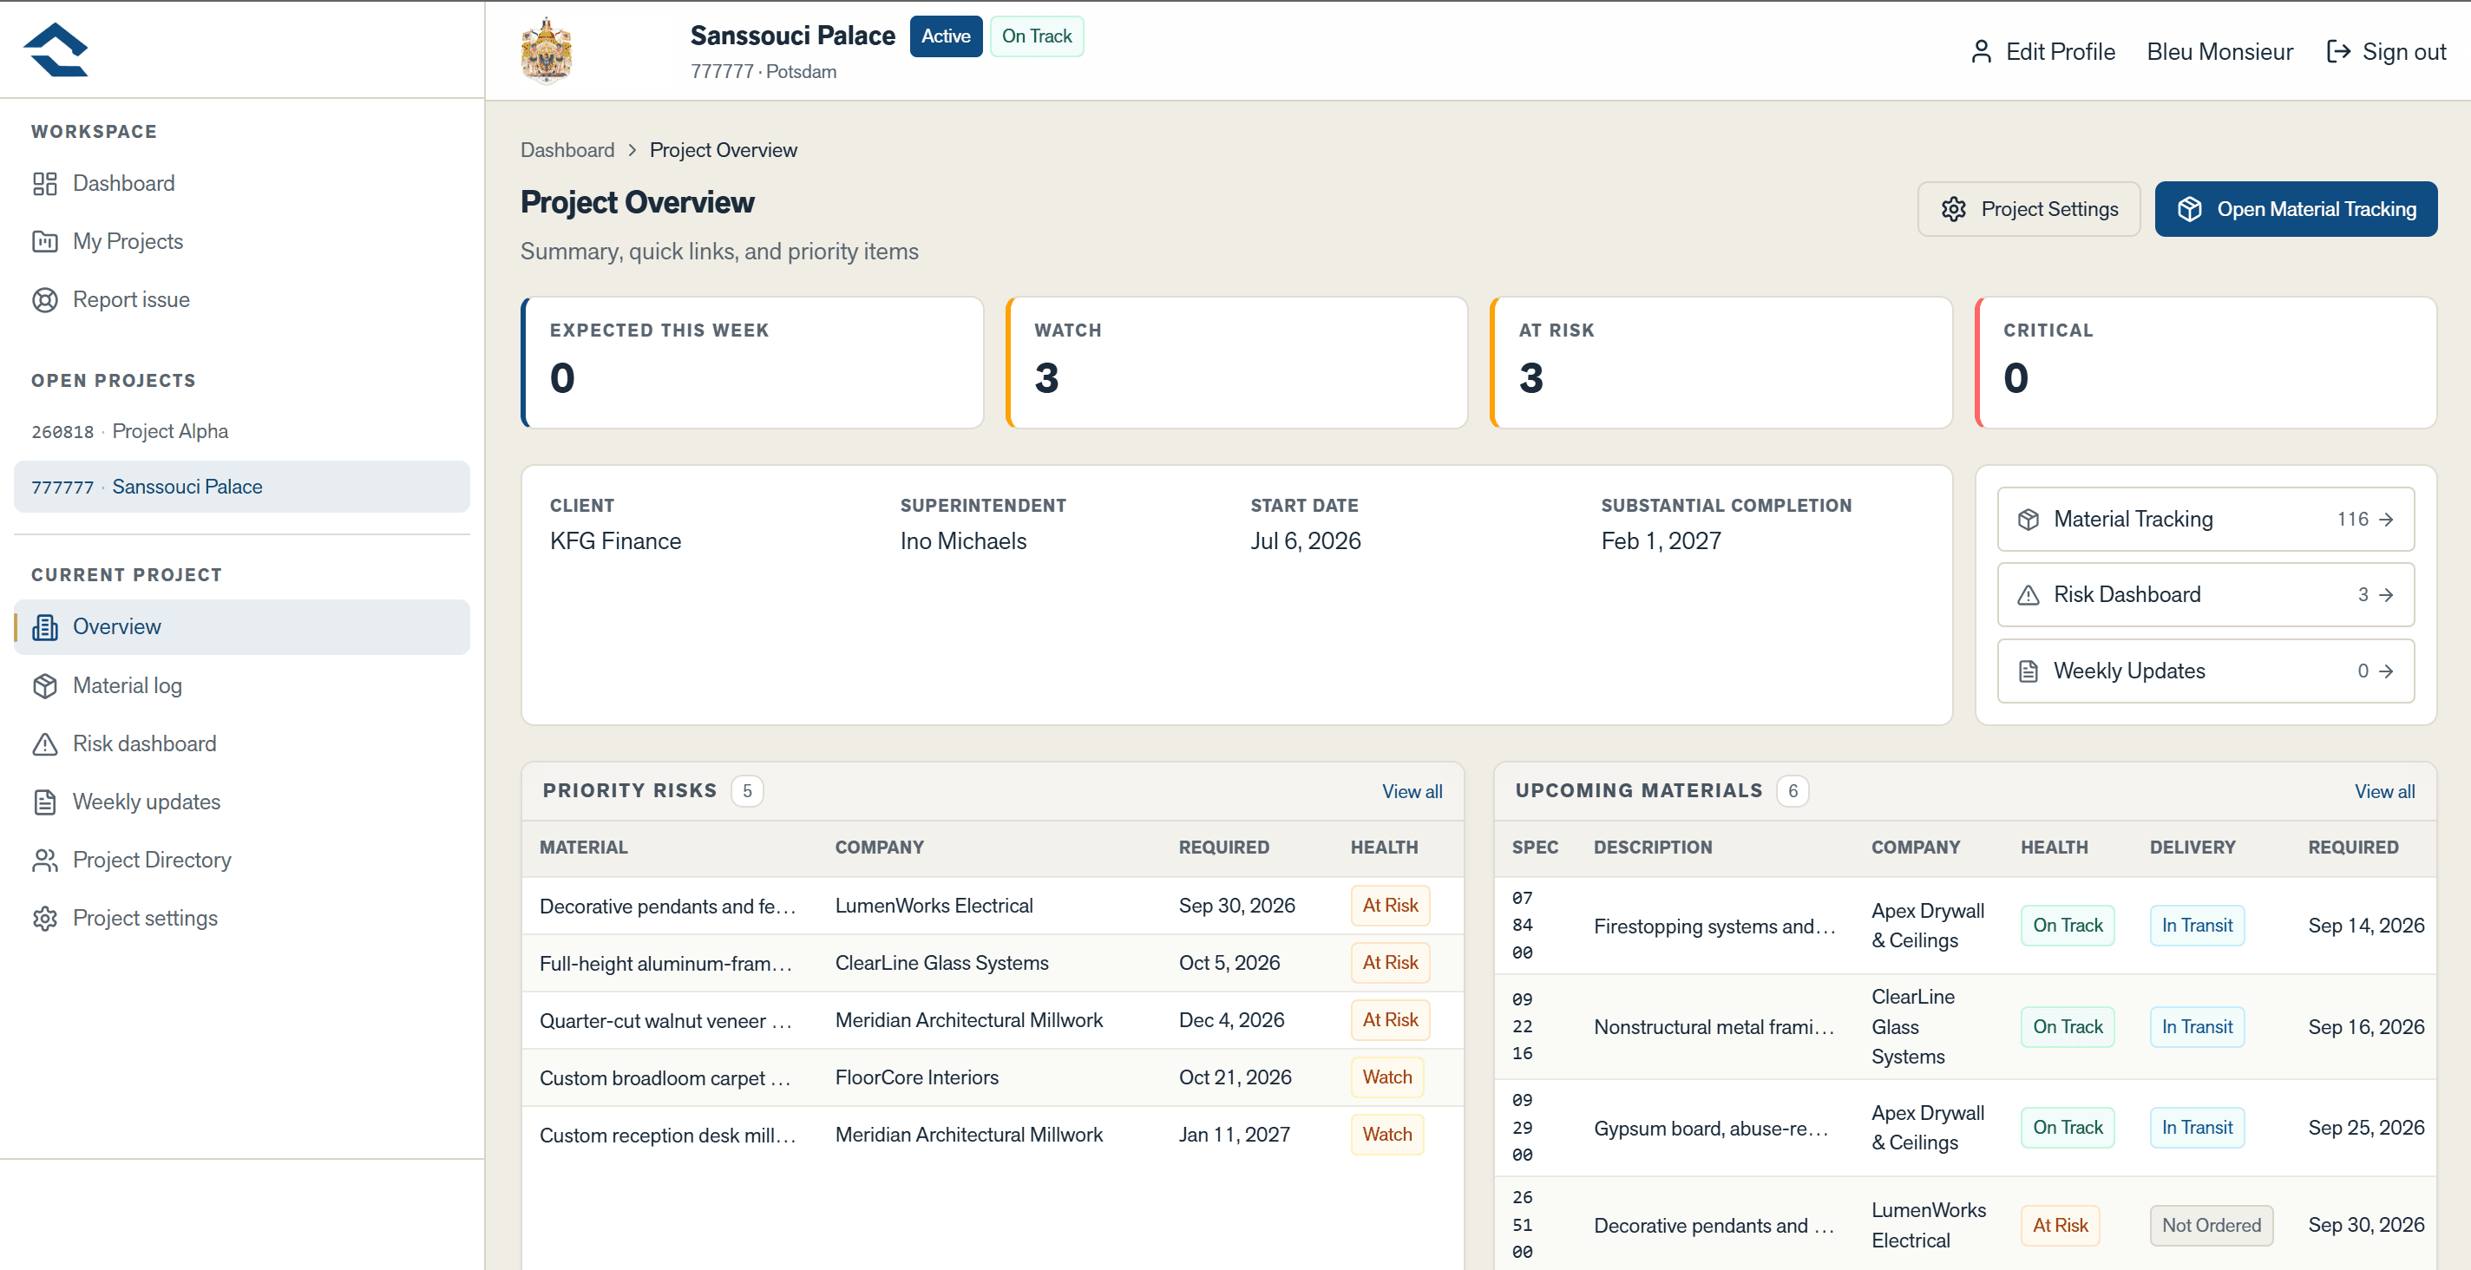Click Firestopping systems upcoming material row
2471x1270 pixels.
[1964, 926]
